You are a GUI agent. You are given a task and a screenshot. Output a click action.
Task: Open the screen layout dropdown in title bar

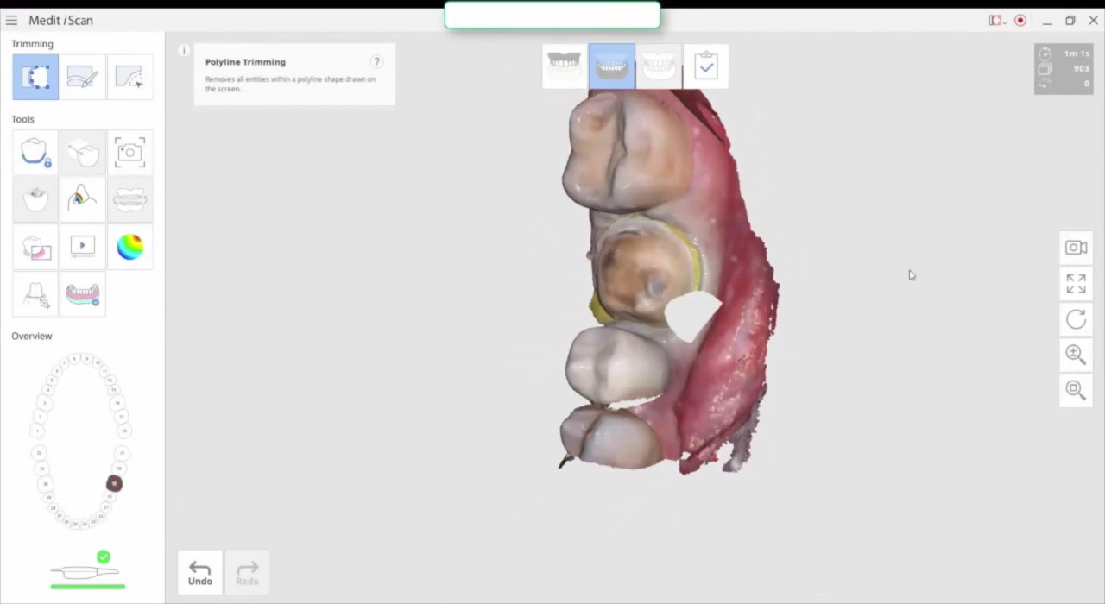coord(997,20)
